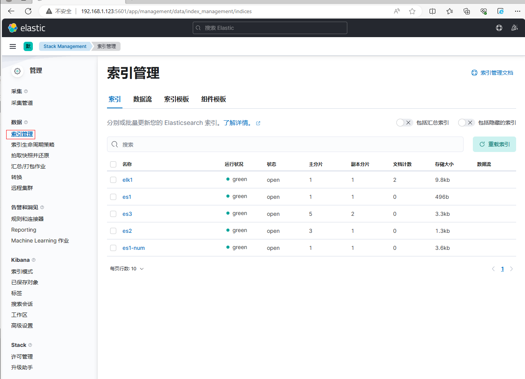The height and width of the screenshot is (379, 525).
Task: Open the newsfeed icon in header
Action: pos(514,28)
